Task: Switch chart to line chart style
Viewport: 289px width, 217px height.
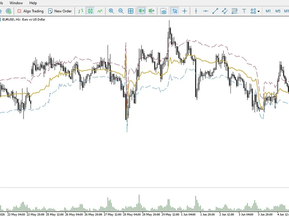Action: tap(100, 11)
